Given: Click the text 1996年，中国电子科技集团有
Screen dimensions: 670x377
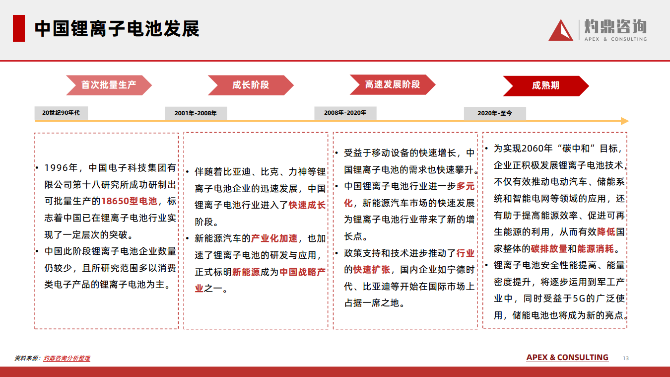Looking at the screenshot, I should click(x=110, y=167).
